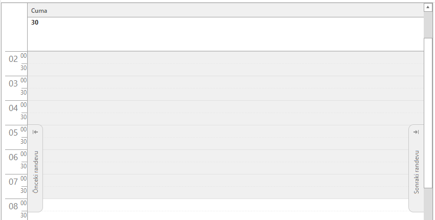Select the 02:30 time slot
The width and height of the screenshot is (435, 220).
pyautogui.click(x=226, y=70)
